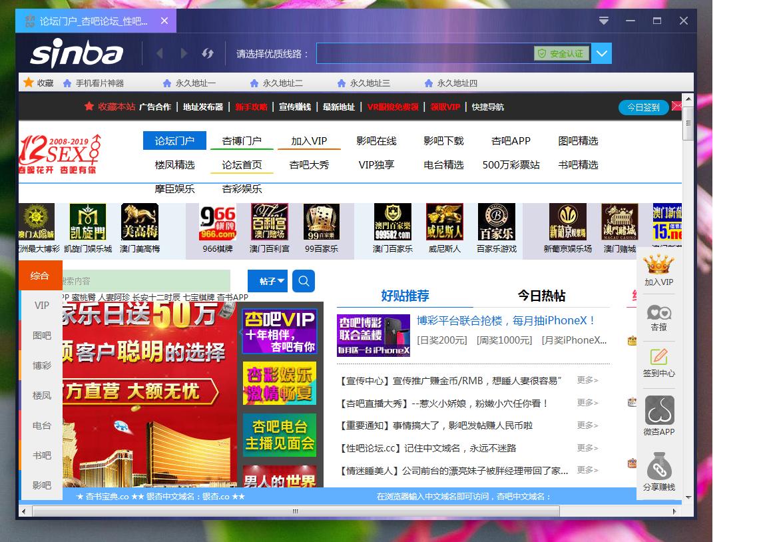The width and height of the screenshot is (767, 542).
Task: Open 永久地址一 bookmark
Action: pos(189,83)
